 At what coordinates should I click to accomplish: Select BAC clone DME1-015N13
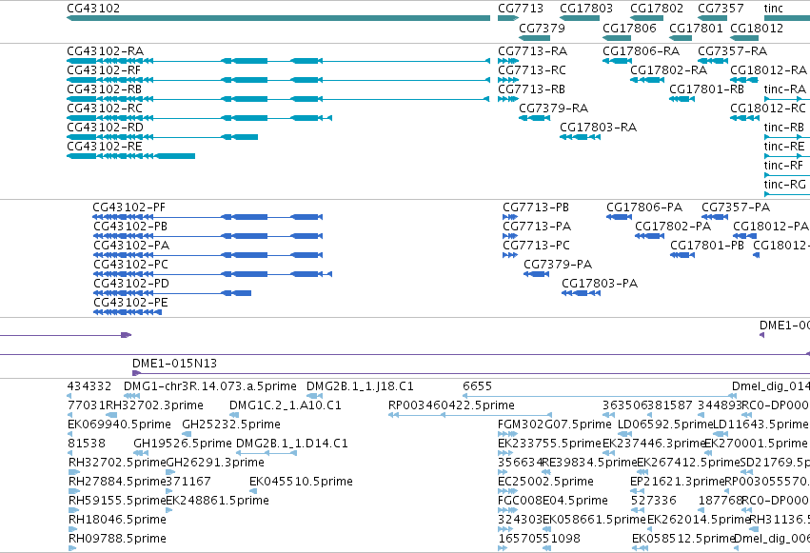471,373
